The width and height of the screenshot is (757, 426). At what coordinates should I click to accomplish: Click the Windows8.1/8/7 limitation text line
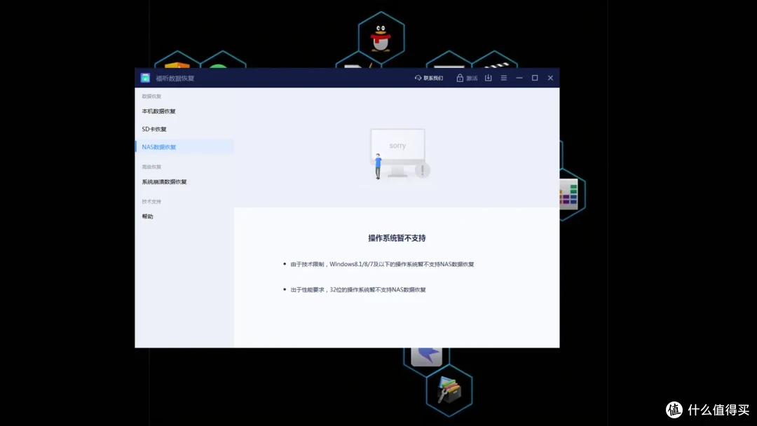[x=383, y=264]
